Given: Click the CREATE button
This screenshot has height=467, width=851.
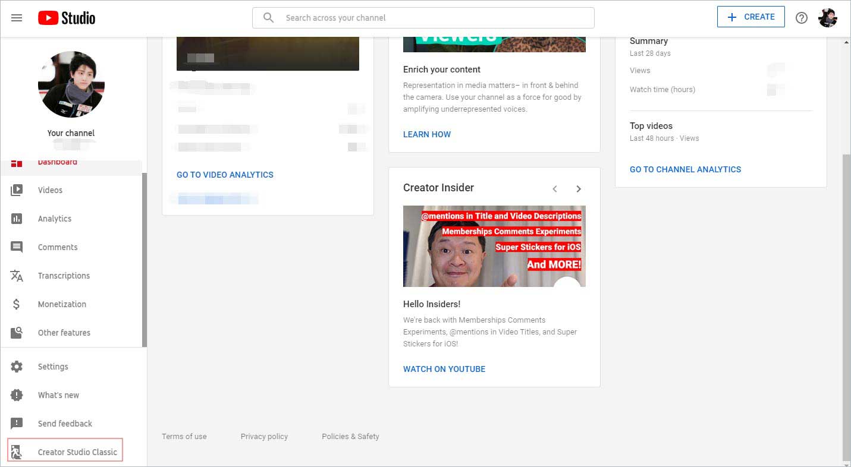Looking at the screenshot, I should coord(750,17).
